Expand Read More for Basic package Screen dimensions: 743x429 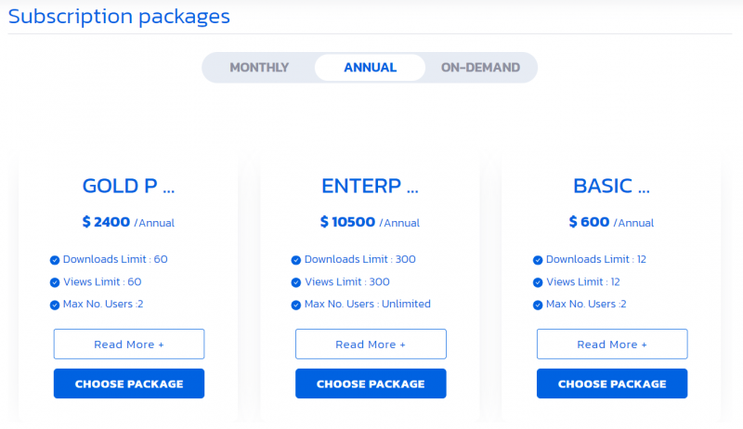coord(612,344)
